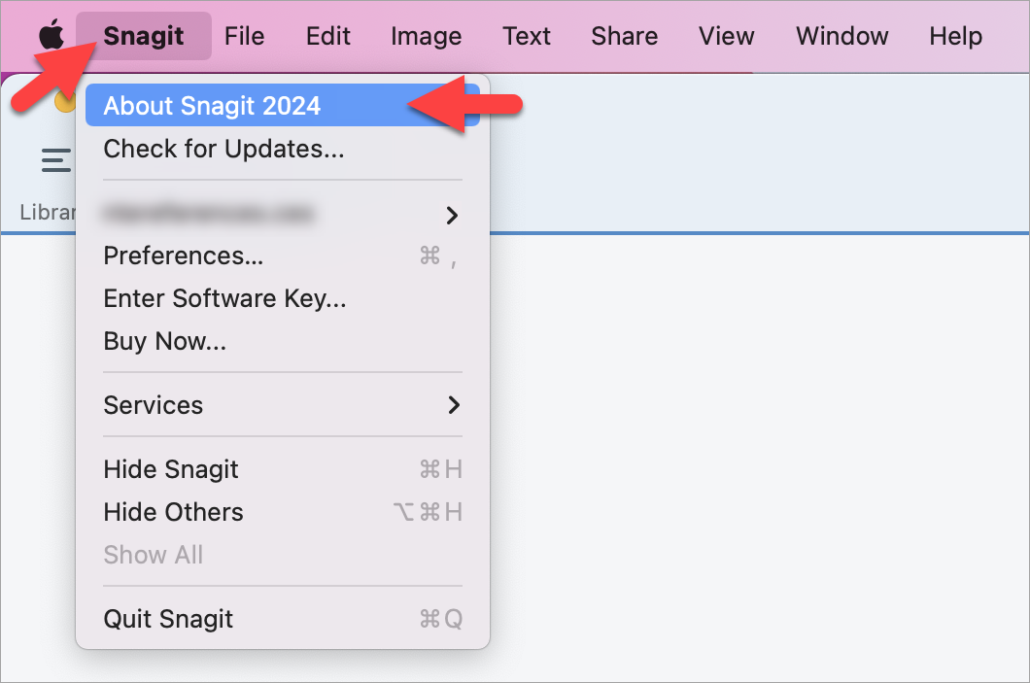The height and width of the screenshot is (683, 1030).
Task: Open the Share menu
Action: pyautogui.click(x=624, y=36)
